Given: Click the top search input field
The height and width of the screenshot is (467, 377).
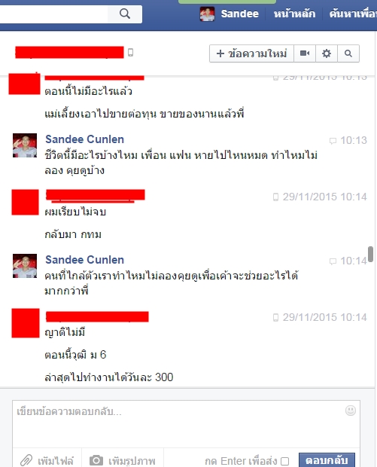Looking at the screenshot, I should point(53,14).
